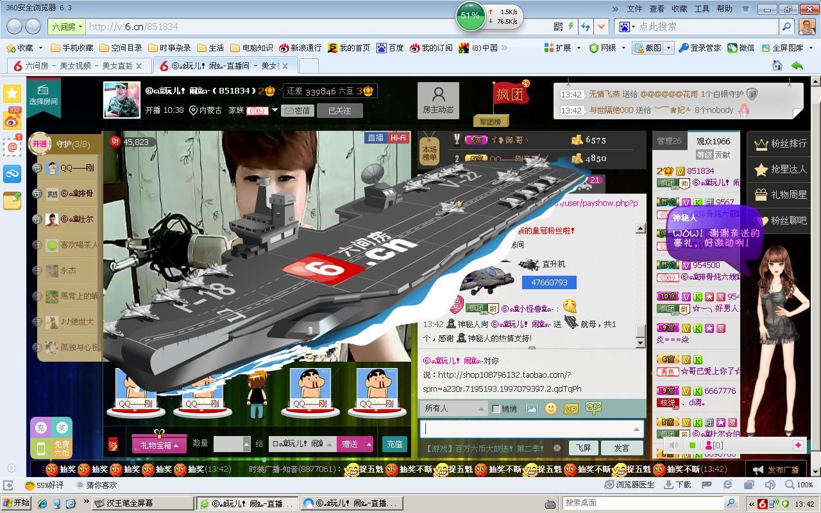Toggle the 已关注 follow button
Viewport: 821px width, 513px height.
pyautogui.click(x=339, y=110)
